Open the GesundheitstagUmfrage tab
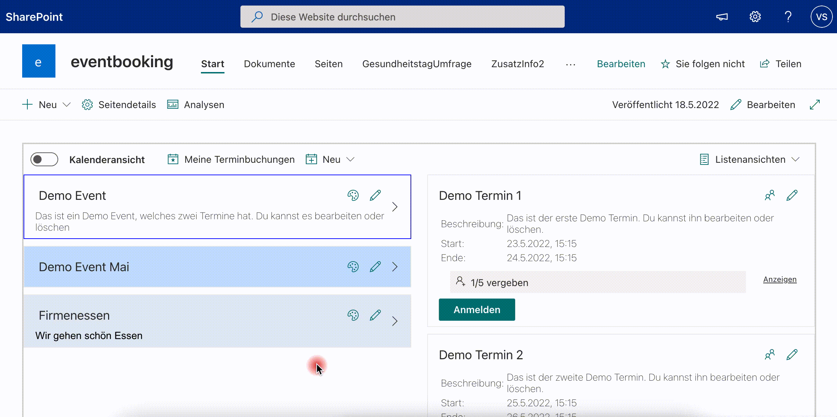Viewport: 837px width, 417px height. pyautogui.click(x=417, y=64)
